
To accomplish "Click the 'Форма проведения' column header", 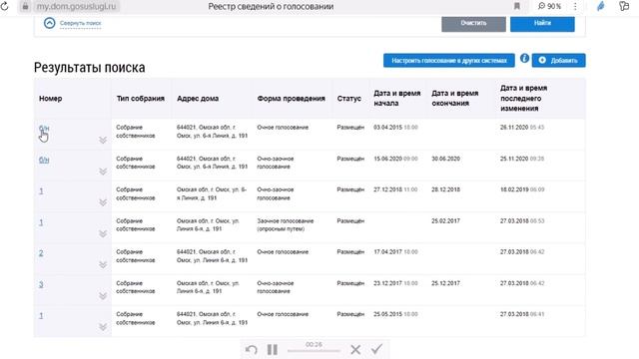I will pyautogui.click(x=291, y=99).
